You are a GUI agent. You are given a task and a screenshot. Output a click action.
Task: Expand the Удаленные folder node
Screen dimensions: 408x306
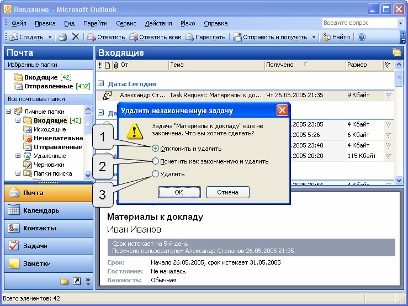(18, 156)
